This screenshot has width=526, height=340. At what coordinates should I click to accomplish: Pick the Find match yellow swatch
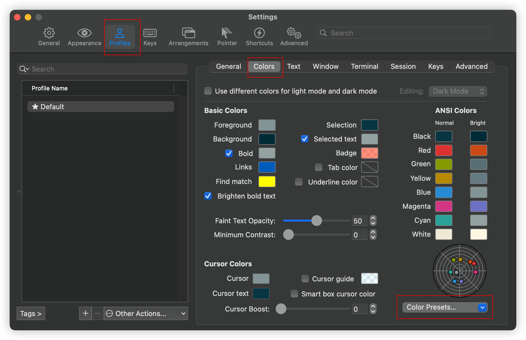(267, 182)
